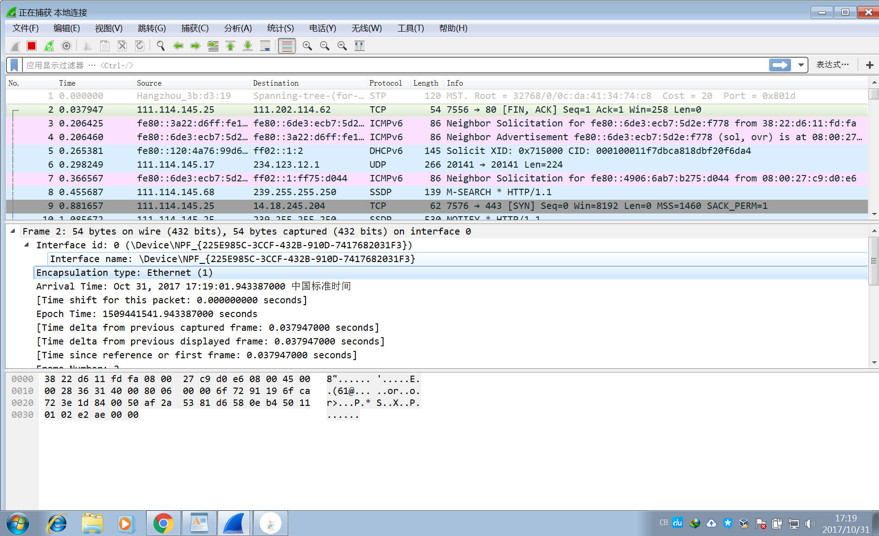The width and height of the screenshot is (879, 536).
Task: Sort packets by Time column header
Action: [95, 83]
